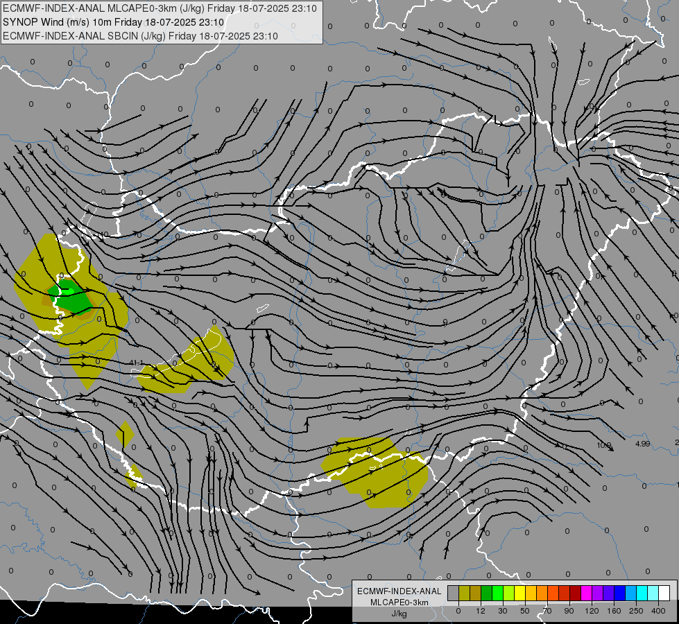679x624 pixels.
Task: Click the cyan legend swatch
Action: click(x=642, y=593)
